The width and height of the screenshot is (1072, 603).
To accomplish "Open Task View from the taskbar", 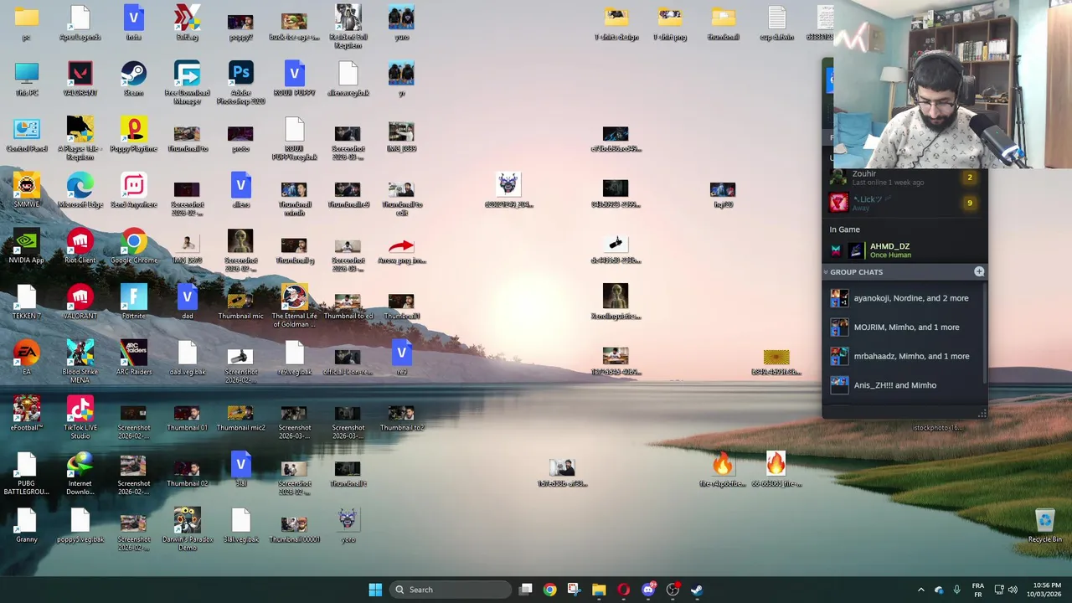I will pos(525,590).
